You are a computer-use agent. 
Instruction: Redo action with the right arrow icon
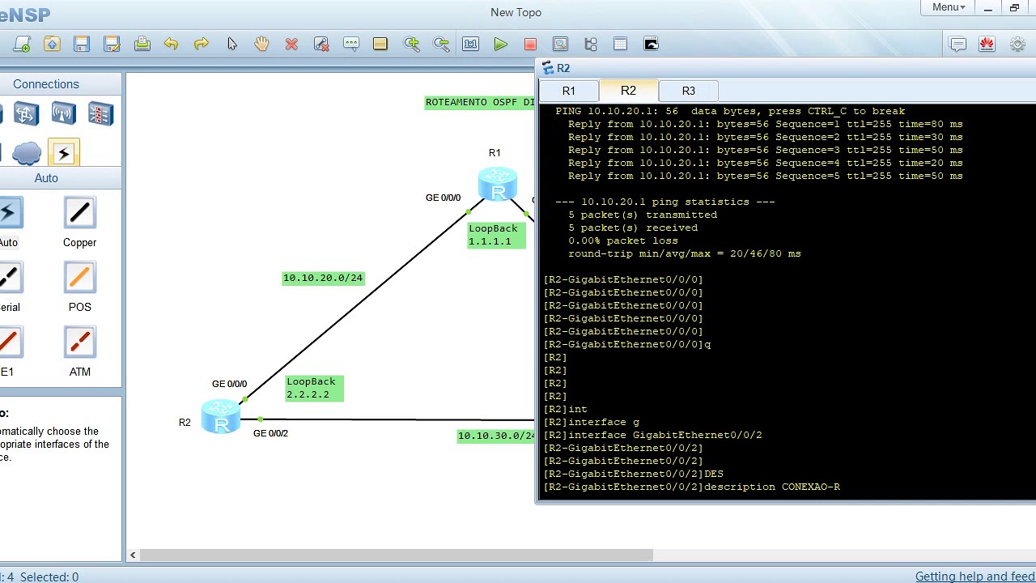201,45
